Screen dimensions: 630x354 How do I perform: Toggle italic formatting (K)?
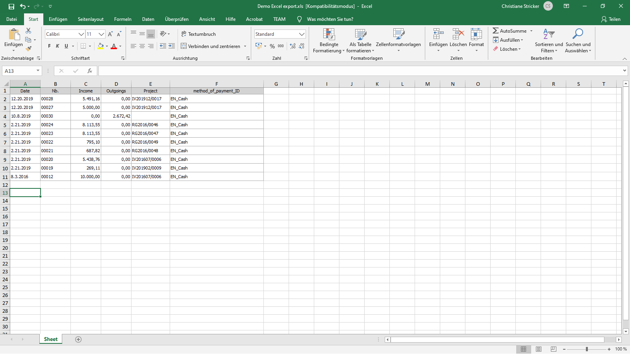[x=57, y=46]
